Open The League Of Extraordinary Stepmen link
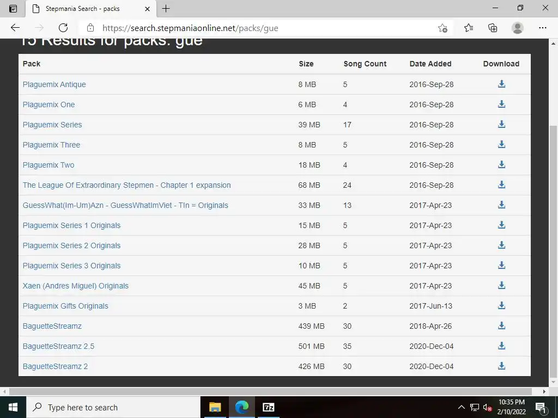The width and height of the screenshot is (558, 418). click(126, 185)
